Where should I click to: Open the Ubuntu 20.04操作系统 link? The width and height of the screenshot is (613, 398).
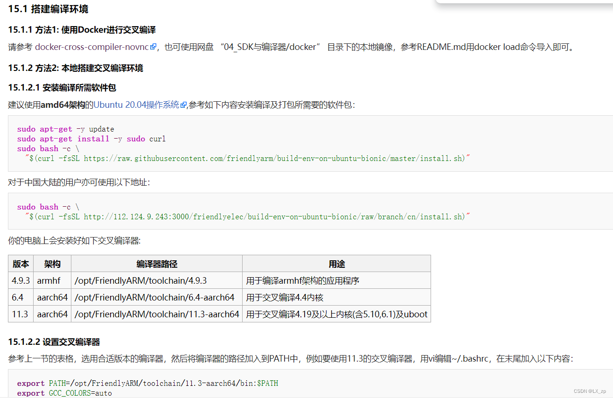[136, 105]
